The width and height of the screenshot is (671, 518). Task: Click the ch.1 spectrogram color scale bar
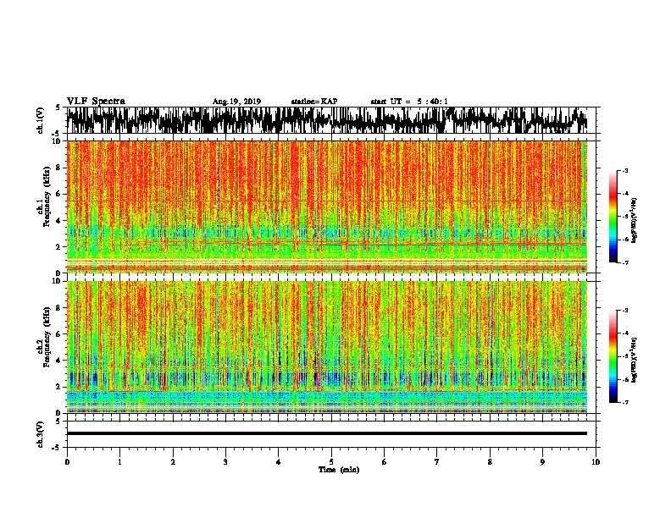[613, 217]
